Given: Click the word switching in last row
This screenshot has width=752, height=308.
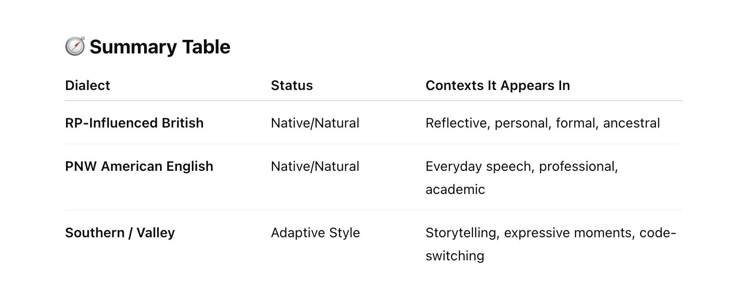Looking at the screenshot, I should point(455,256).
